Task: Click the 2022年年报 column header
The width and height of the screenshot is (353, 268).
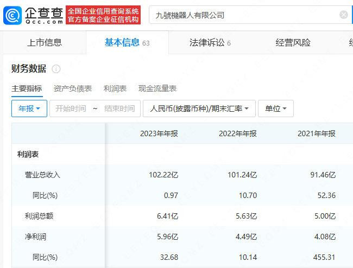Action: point(238,133)
